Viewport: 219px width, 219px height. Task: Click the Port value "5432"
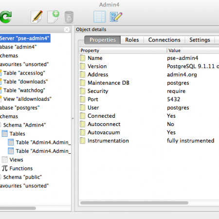[x=174, y=99]
